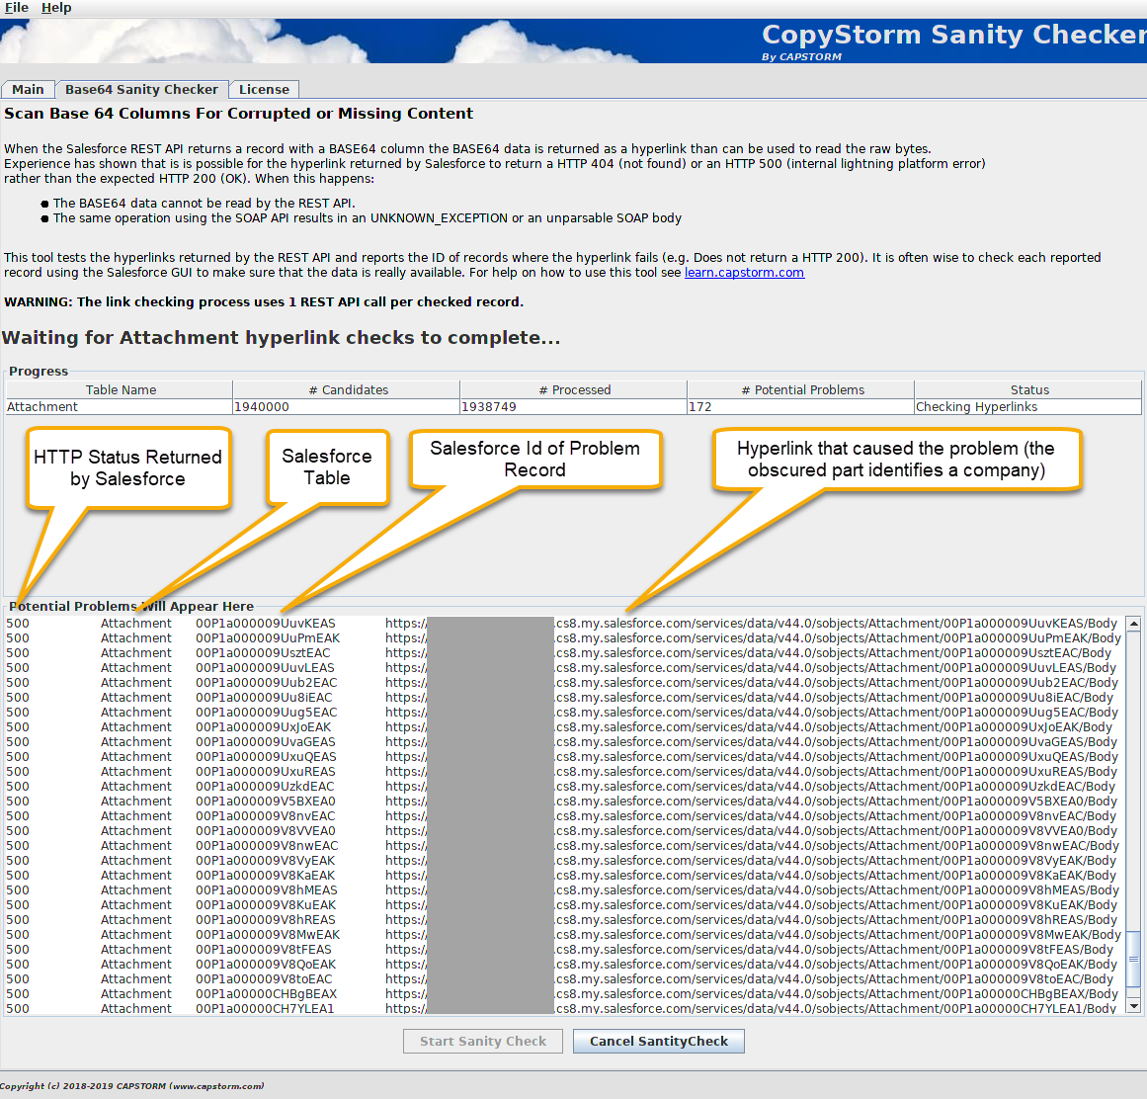Select record ID 00P1a00000CHBgBEAX
The width and height of the screenshot is (1147, 1099).
pos(267,993)
